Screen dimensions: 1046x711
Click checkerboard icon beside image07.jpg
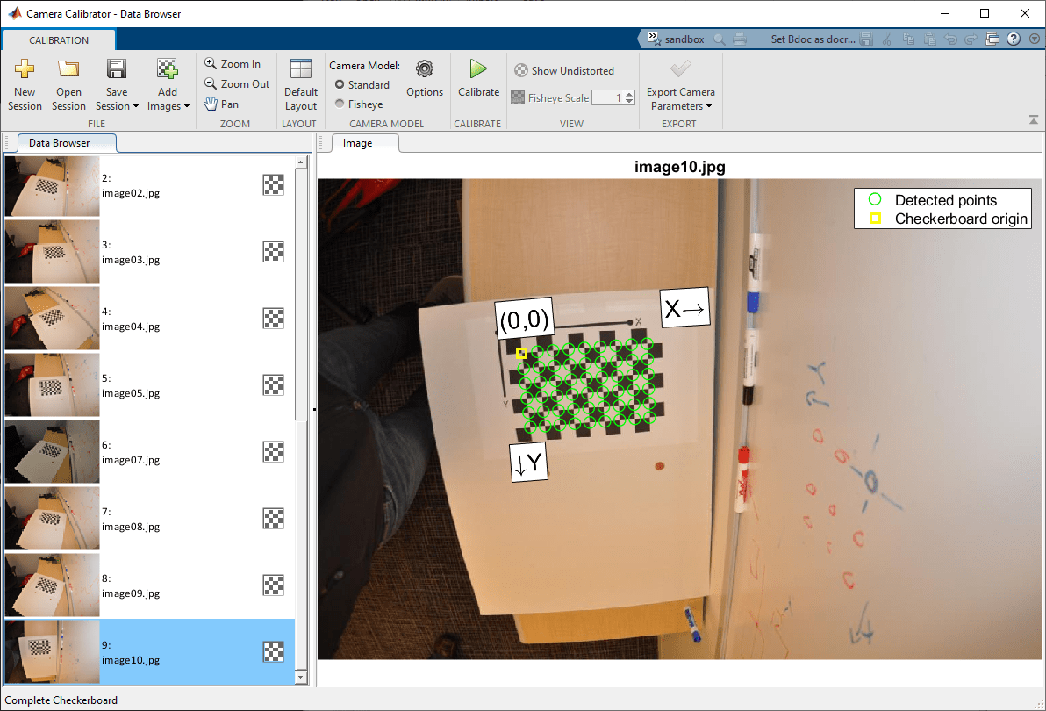274,451
